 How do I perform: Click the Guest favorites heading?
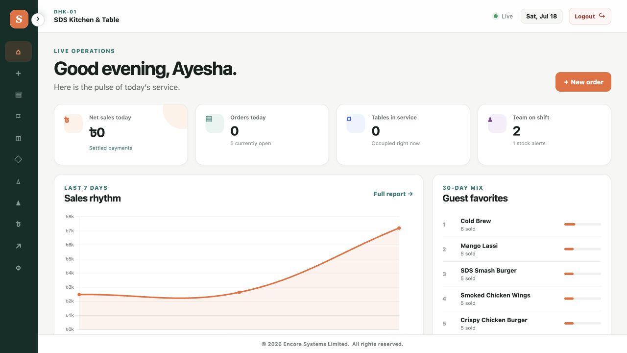(x=475, y=198)
